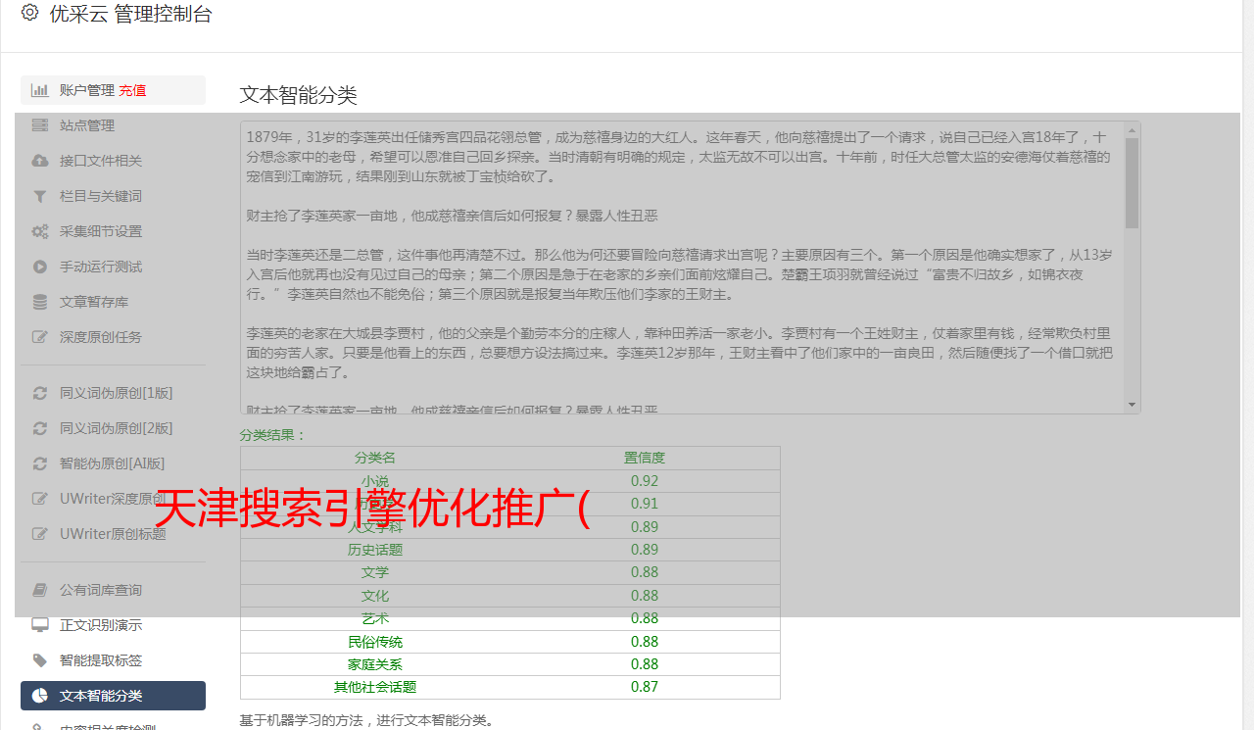1254x730 pixels.
Task: Open the UWriter原创标题 menu entry
Action: tap(113, 534)
